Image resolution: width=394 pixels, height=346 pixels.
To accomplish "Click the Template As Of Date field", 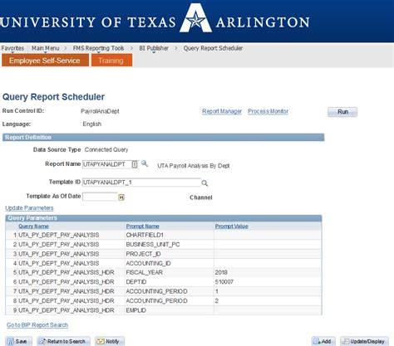I will pyautogui.click(x=100, y=197).
